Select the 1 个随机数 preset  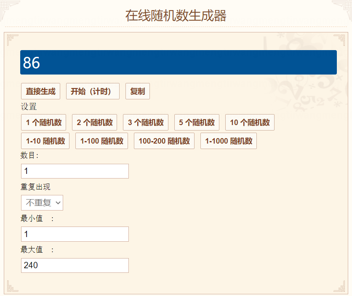pos(44,123)
